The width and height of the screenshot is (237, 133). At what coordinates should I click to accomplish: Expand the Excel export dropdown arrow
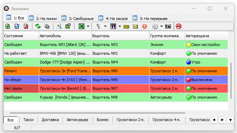[x=88, y=26]
